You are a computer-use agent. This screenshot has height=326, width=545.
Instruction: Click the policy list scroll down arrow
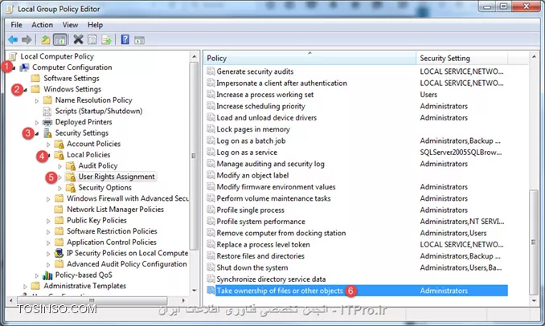click(534, 301)
